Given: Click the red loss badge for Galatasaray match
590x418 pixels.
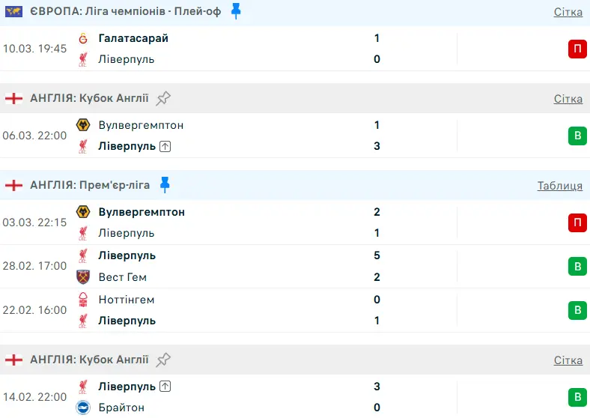Looking at the screenshot, I should click(x=577, y=49).
